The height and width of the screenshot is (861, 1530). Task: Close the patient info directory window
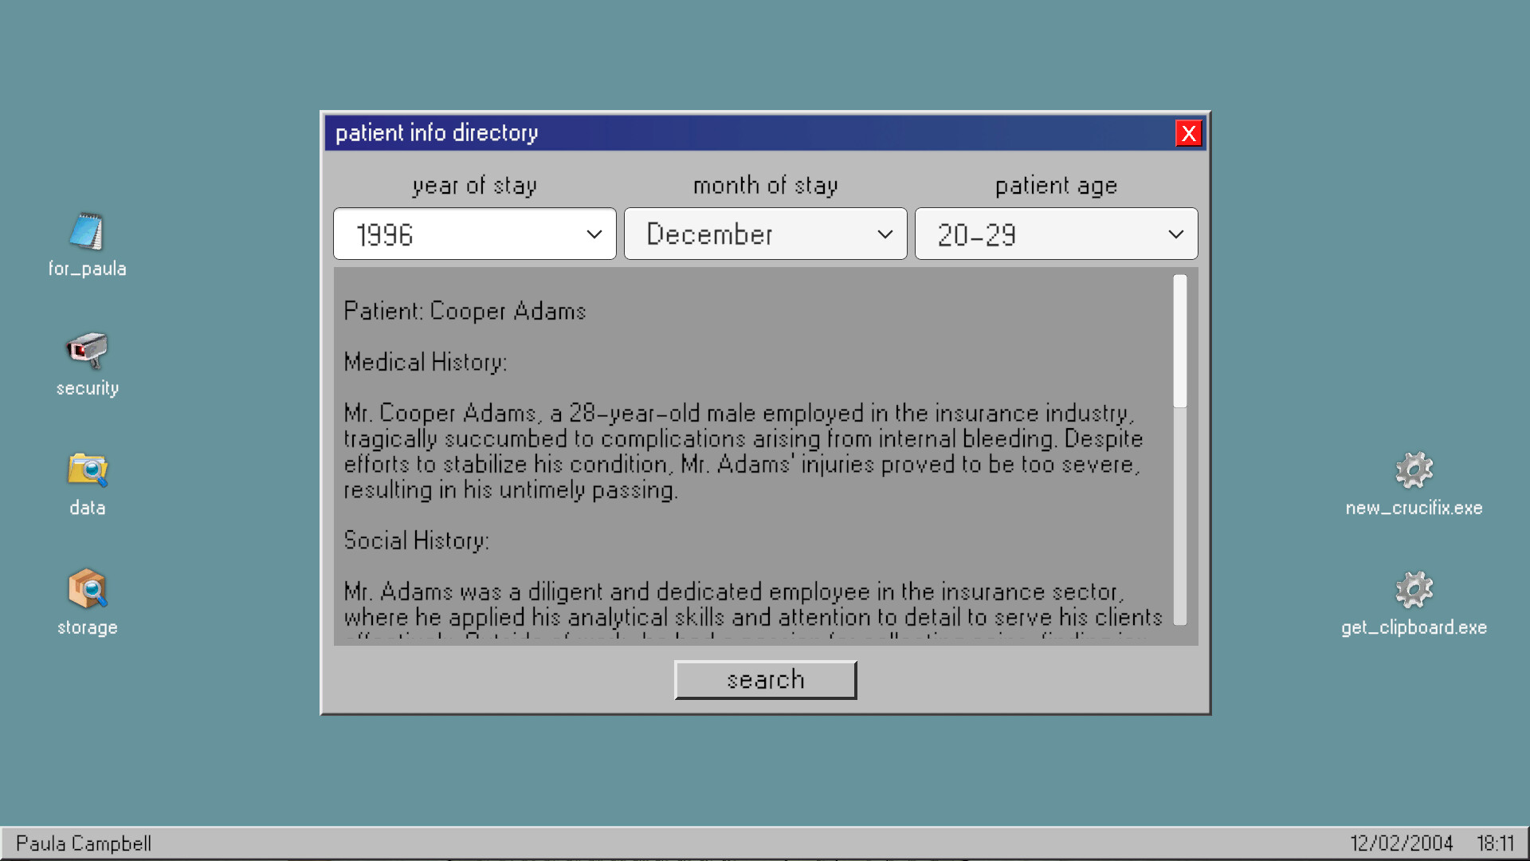tap(1188, 133)
